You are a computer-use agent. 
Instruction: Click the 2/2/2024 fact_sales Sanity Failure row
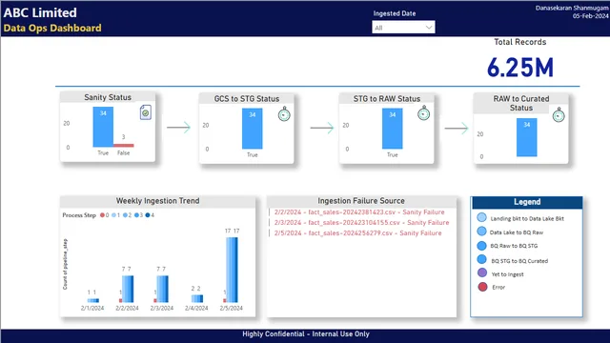click(x=359, y=212)
